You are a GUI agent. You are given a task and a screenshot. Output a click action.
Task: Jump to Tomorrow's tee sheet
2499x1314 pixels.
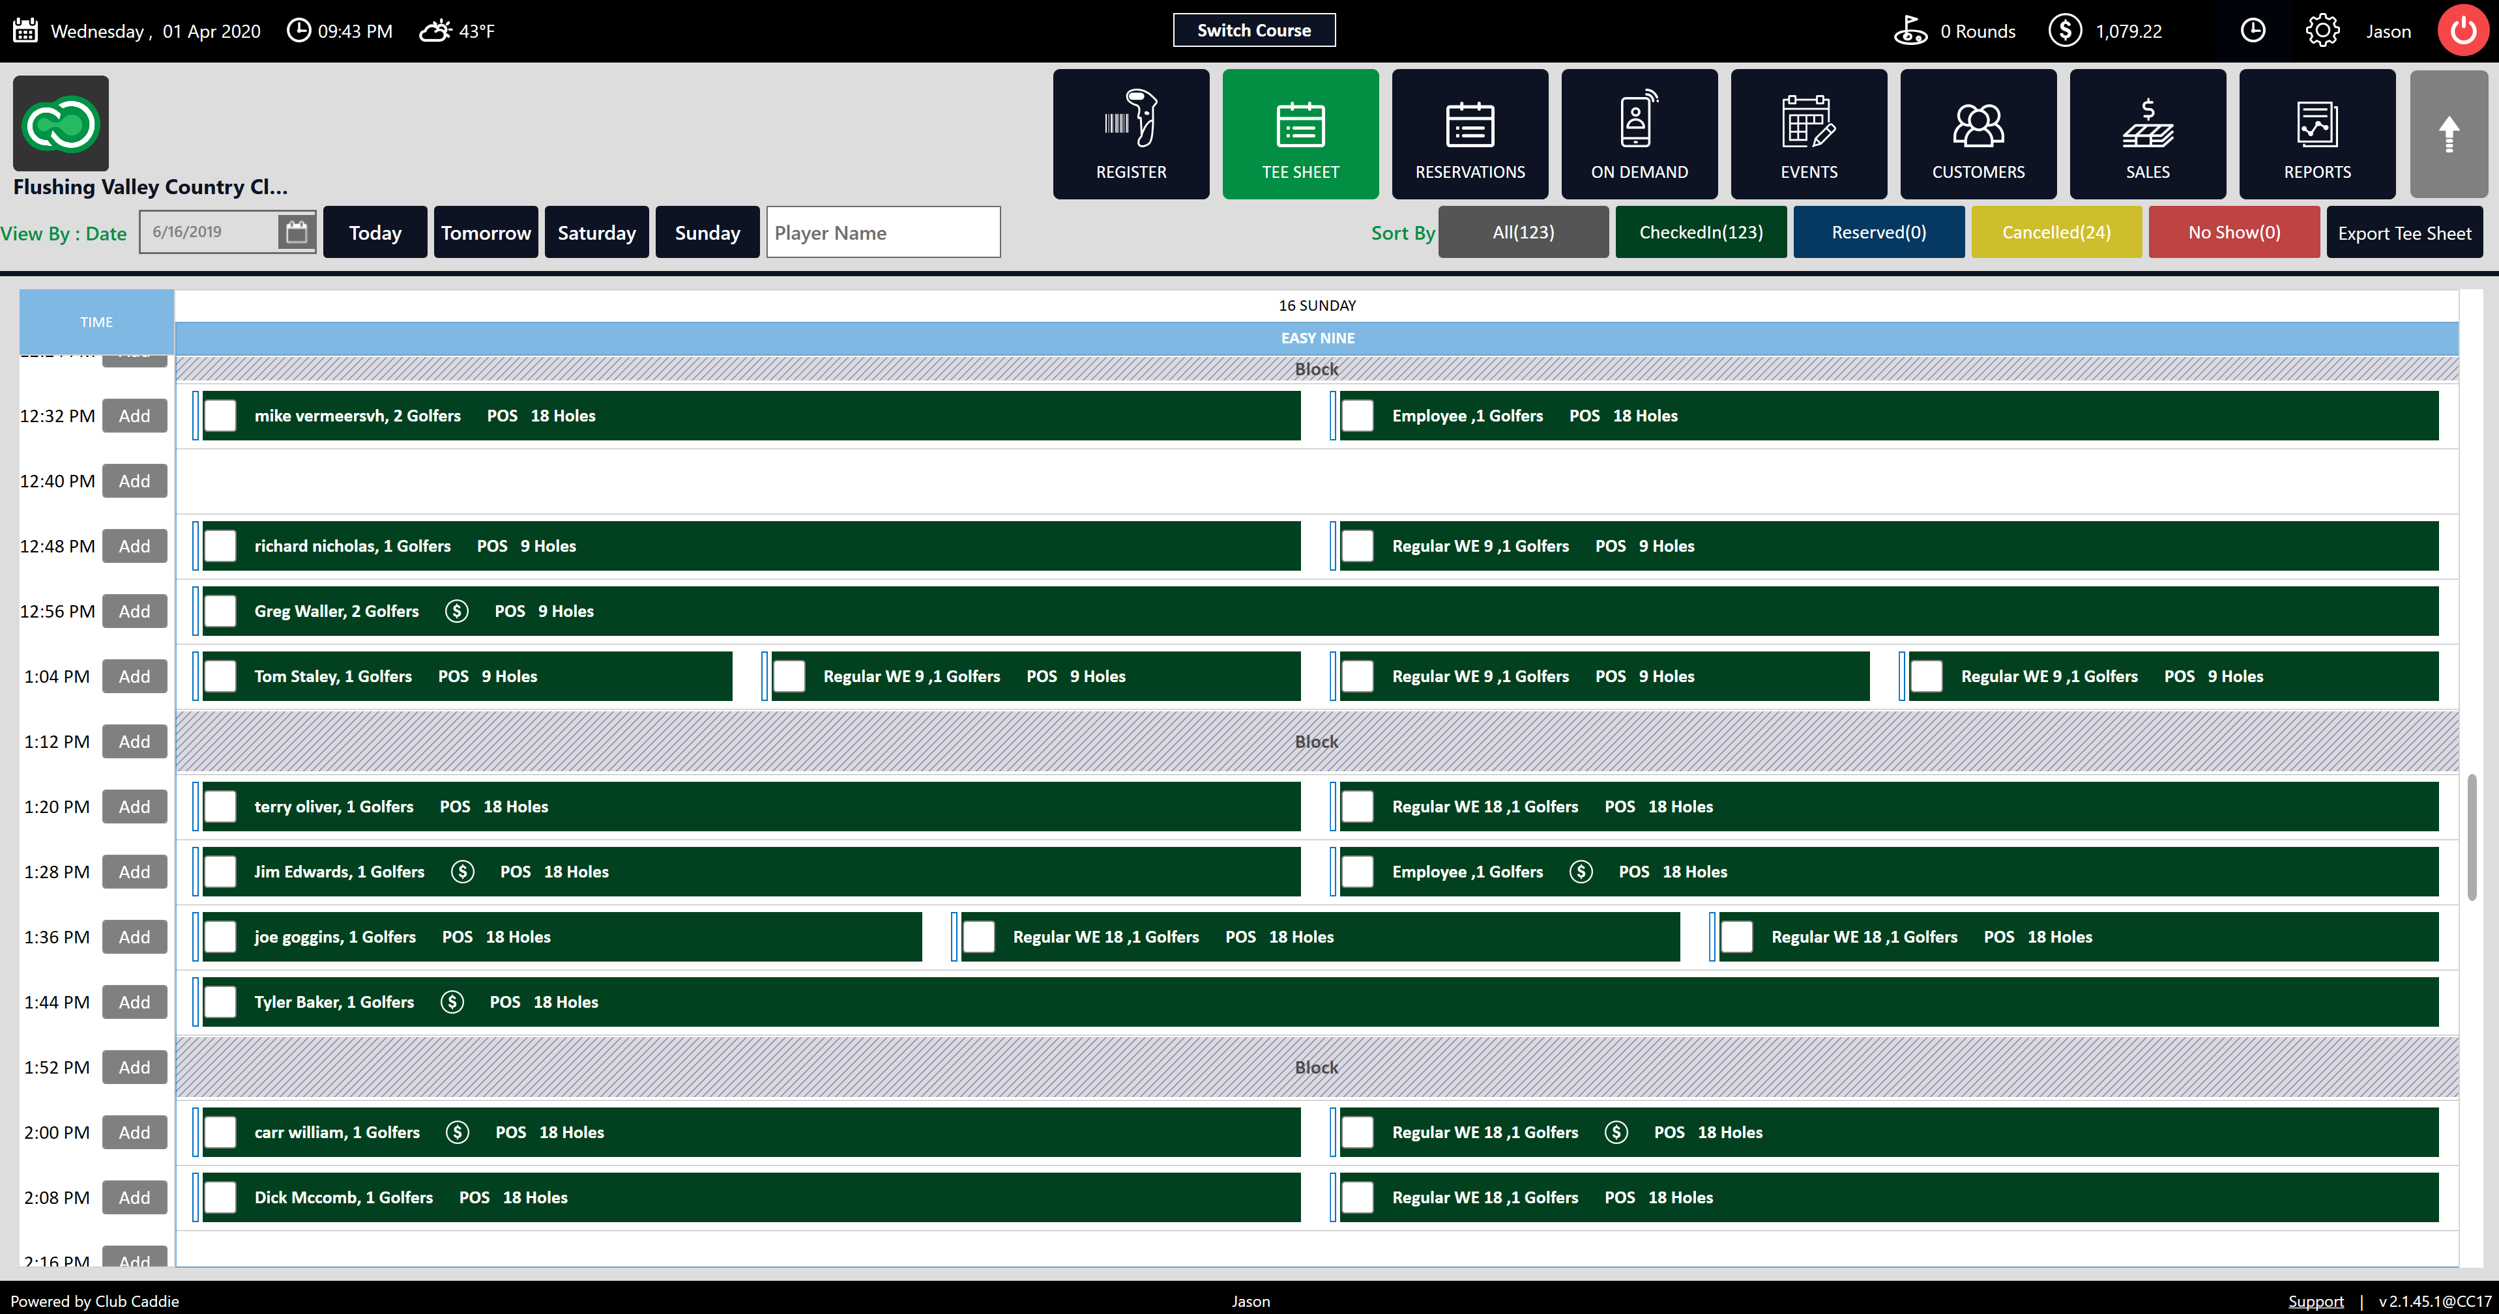[485, 232]
